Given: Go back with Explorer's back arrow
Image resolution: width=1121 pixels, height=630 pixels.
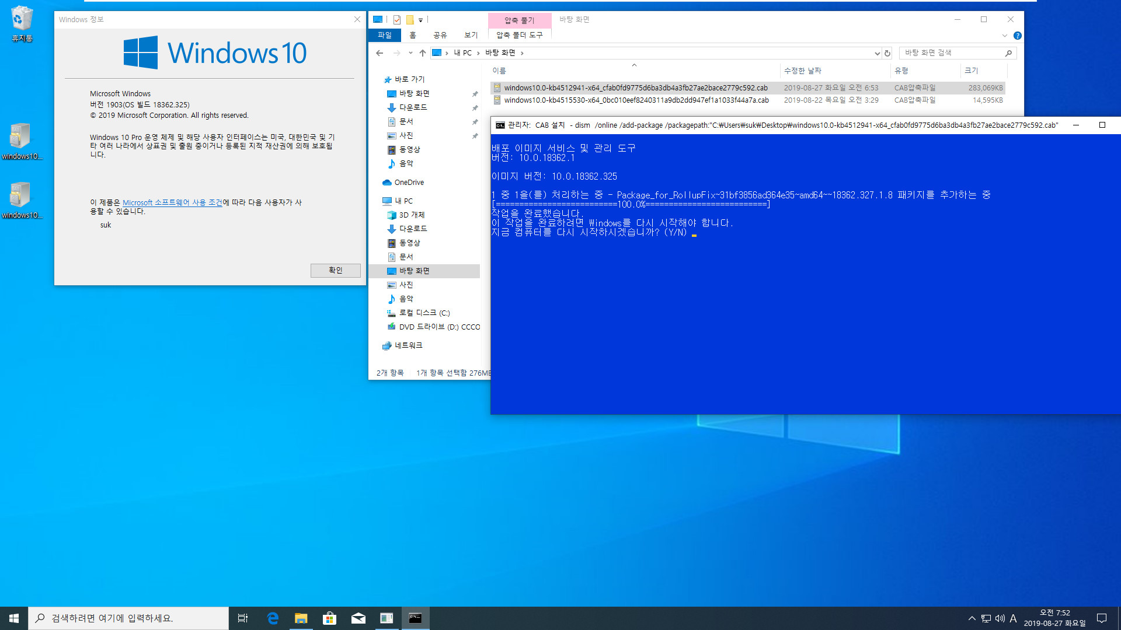Looking at the screenshot, I should [x=380, y=53].
